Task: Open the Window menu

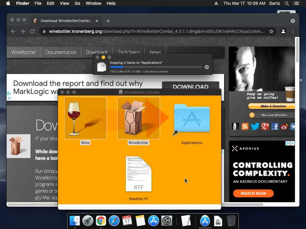Action: [x=94, y=3]
